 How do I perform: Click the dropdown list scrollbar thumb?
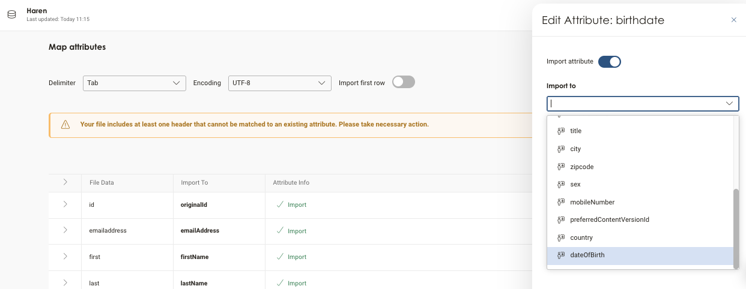pos(736,228)
